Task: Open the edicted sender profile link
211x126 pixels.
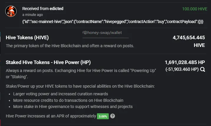Action: 56,9
